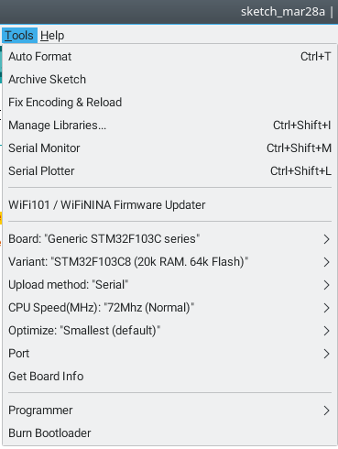Open the Help menu
338x449 pixels.
point(52,36)
